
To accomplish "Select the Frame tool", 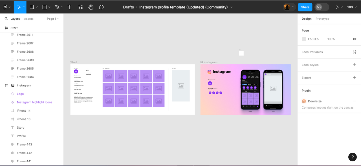I will point(32,7).
